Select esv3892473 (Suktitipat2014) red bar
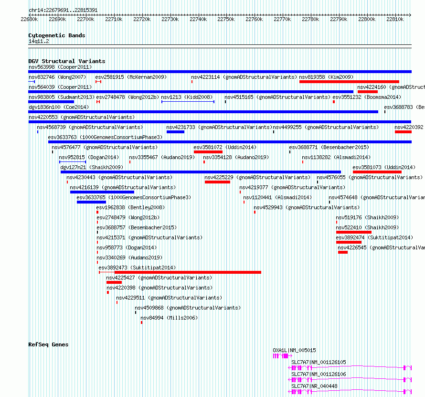The height and width of the screenshot is (397, 425). [x=180, y=272]
